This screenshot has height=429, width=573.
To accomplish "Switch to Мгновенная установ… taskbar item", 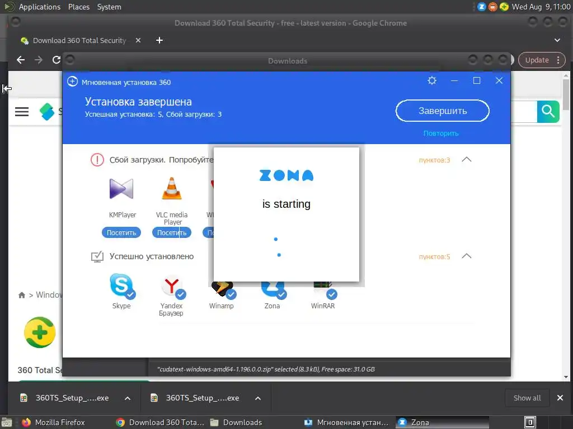I will point(346,422).
